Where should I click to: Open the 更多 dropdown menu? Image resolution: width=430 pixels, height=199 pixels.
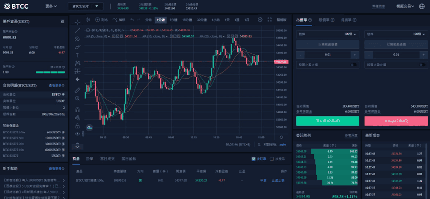(51, 6)
